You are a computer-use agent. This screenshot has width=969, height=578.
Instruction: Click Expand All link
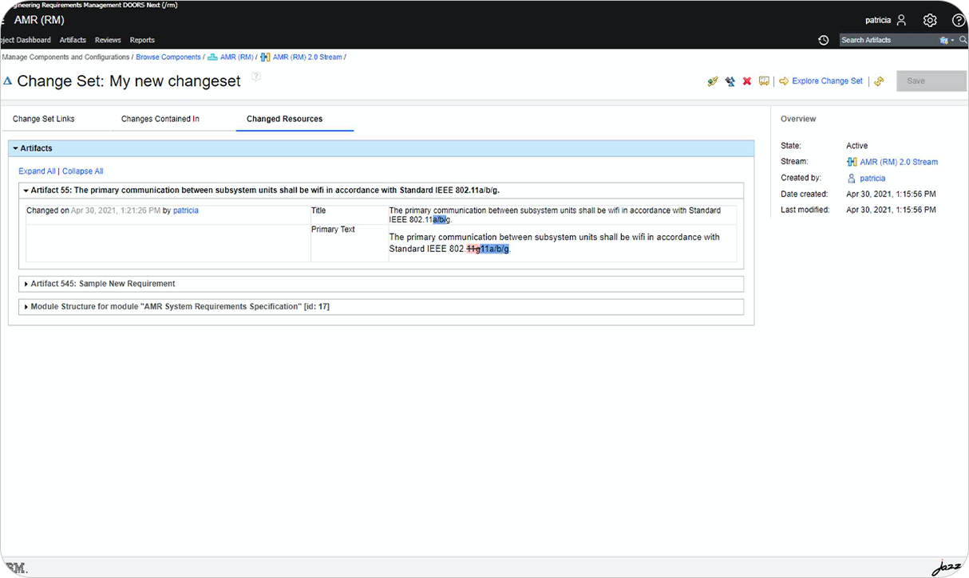37,171
